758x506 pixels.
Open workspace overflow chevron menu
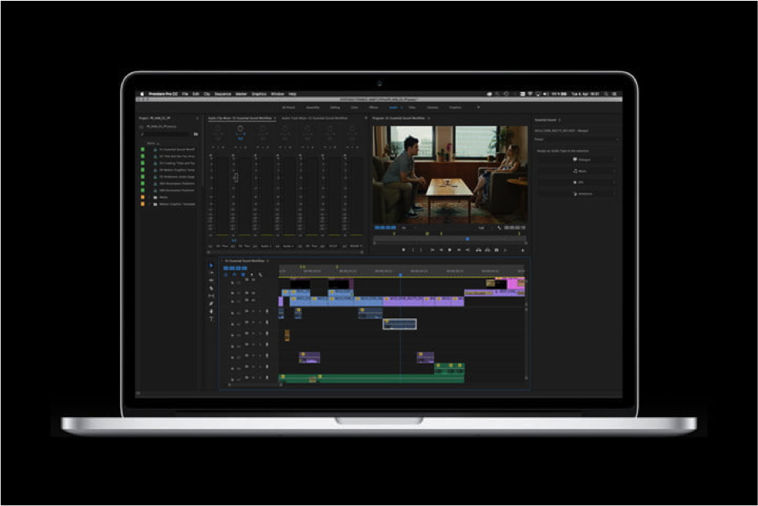tap(479, 107)
